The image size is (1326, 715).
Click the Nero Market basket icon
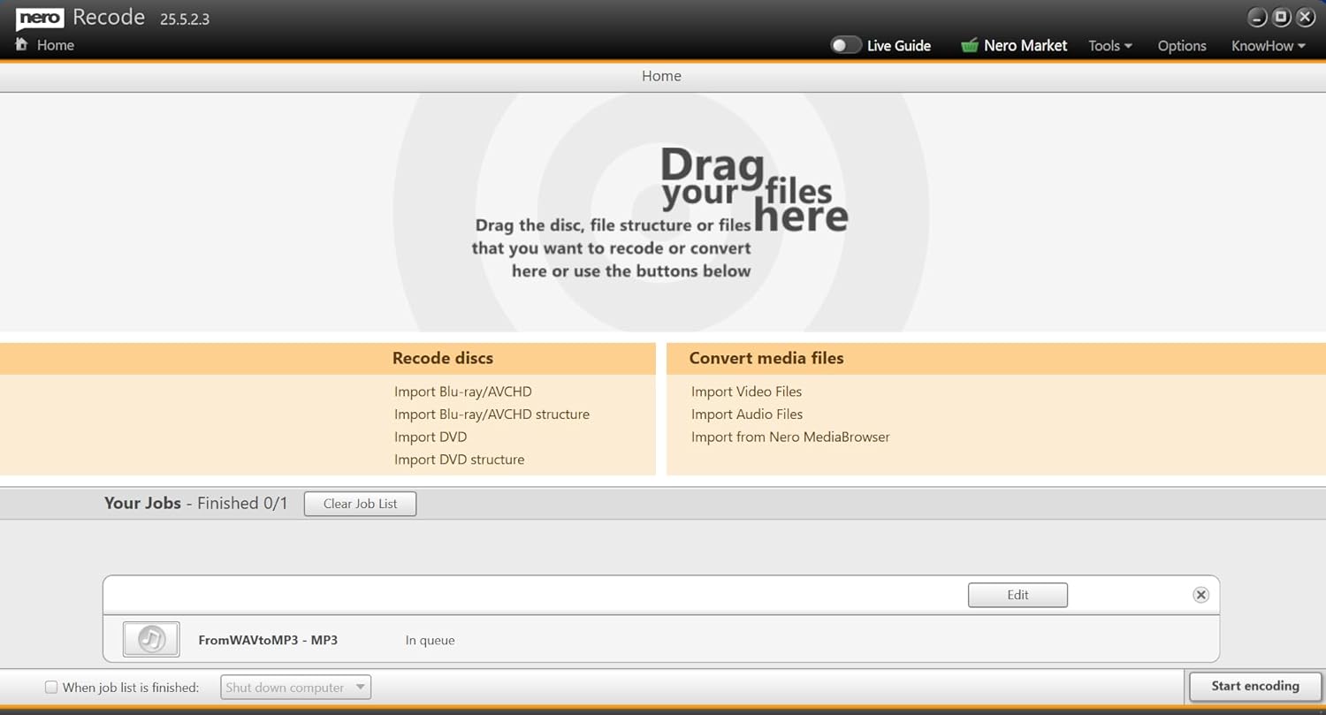coord(970,45)
